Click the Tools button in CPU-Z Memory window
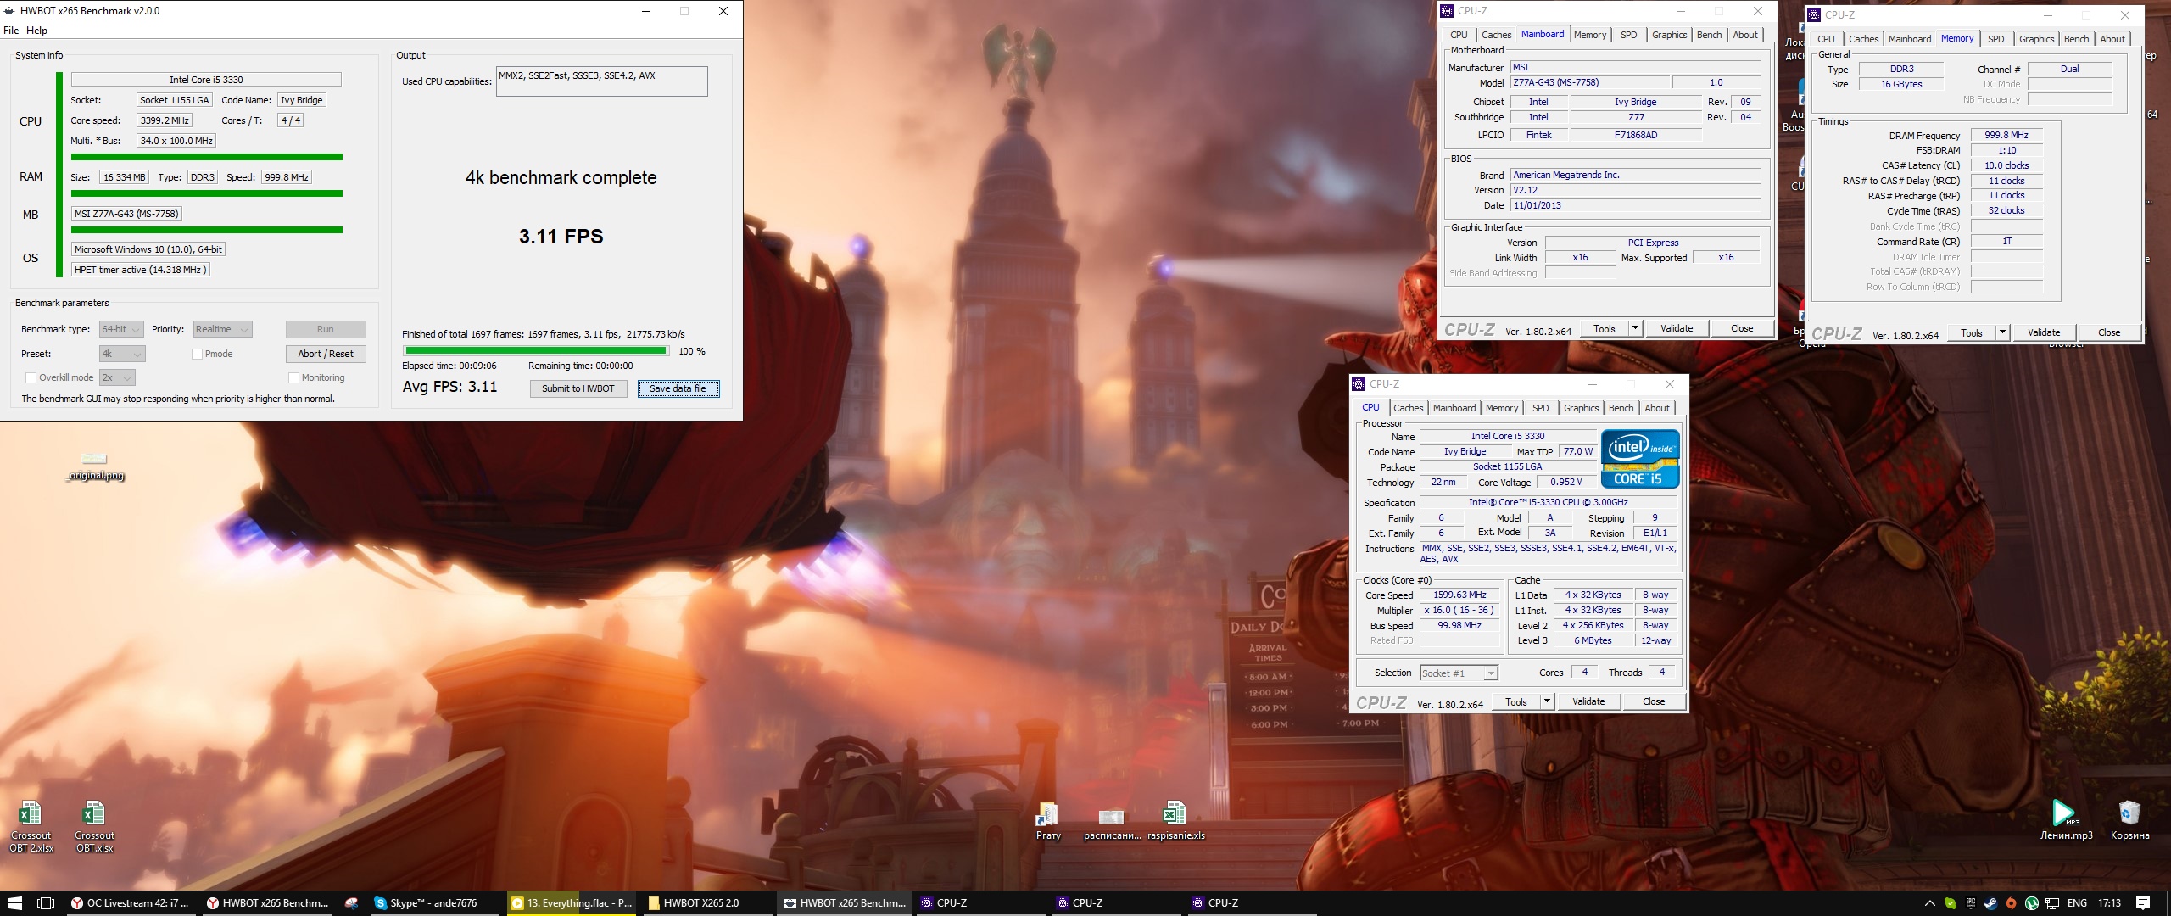2171x916 pixels. (1971, 332)
